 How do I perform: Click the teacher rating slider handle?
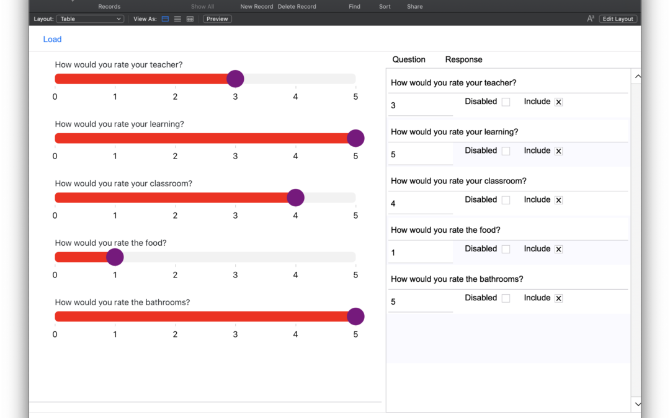click(x=235, y=79)
